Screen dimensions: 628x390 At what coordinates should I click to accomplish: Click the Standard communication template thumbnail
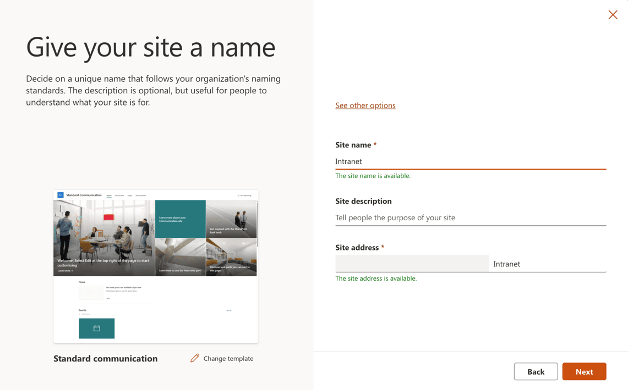click(155, 266)
